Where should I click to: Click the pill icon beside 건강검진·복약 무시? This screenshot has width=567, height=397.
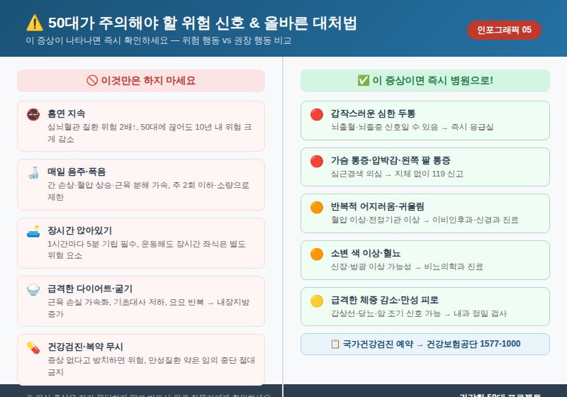(33, 348)
